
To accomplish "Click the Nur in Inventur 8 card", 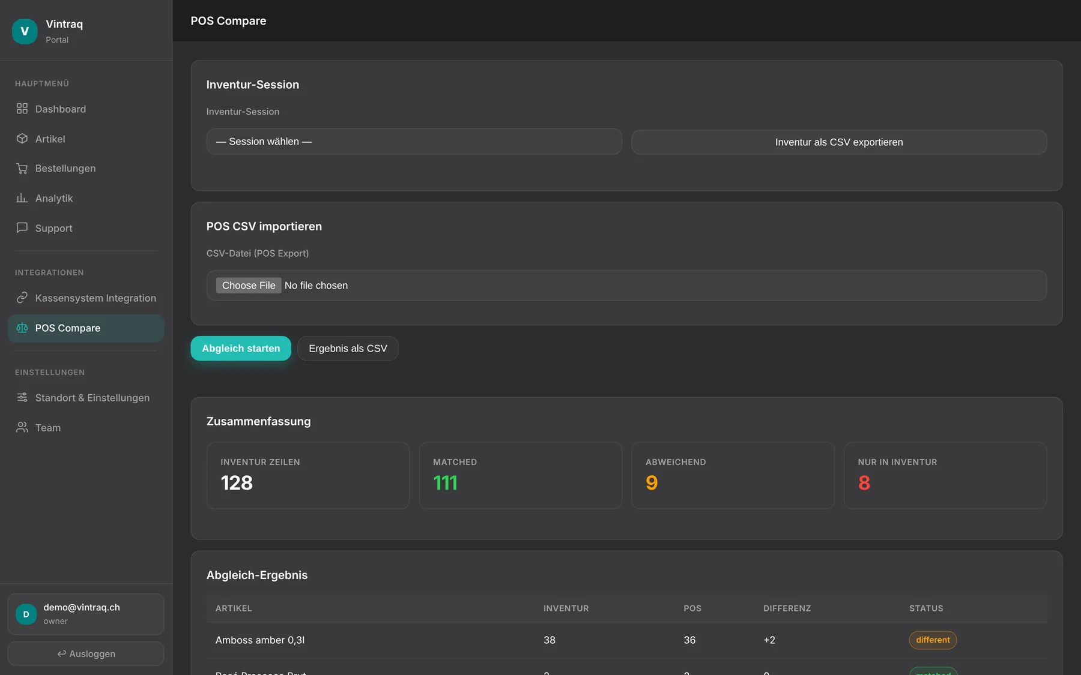I will 945,476.
